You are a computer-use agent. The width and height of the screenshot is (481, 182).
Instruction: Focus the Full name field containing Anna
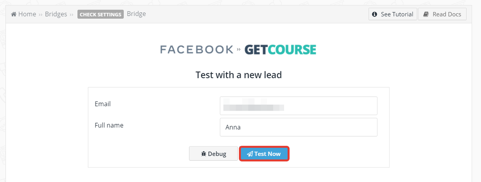click(298, 127)
